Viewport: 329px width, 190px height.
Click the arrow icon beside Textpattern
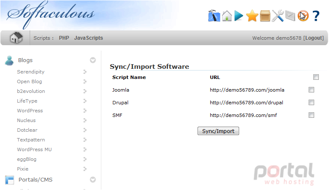[85, 140]
